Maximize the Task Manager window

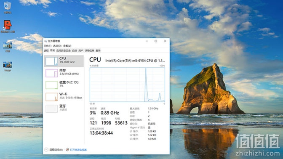click(x=156, y=41)
